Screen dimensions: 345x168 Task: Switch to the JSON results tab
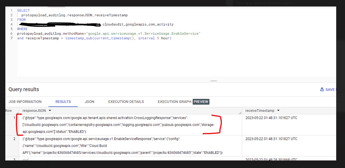(x=89, y=102)
